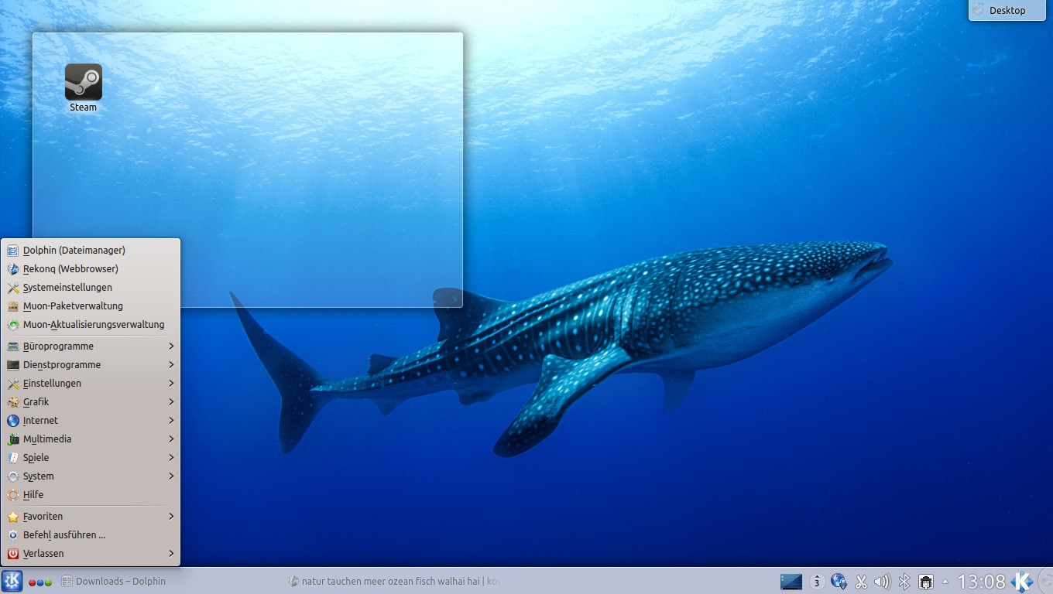1053x594 pixels.
Task: Open the wired network connection tray icon
Action: click(925, 582)
